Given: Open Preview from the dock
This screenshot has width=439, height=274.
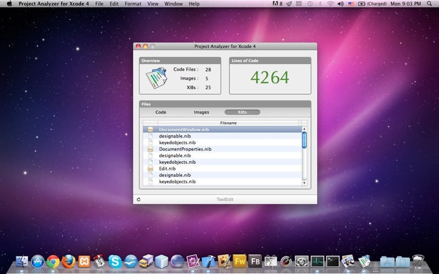Looking at the screenshot, I should 348,262.
